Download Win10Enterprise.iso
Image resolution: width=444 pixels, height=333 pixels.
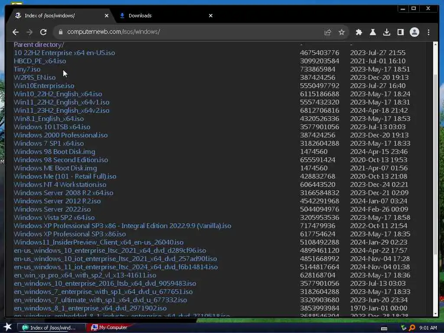click(x=44, y=85)
